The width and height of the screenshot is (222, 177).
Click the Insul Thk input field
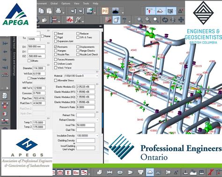[x=86, y=125]
